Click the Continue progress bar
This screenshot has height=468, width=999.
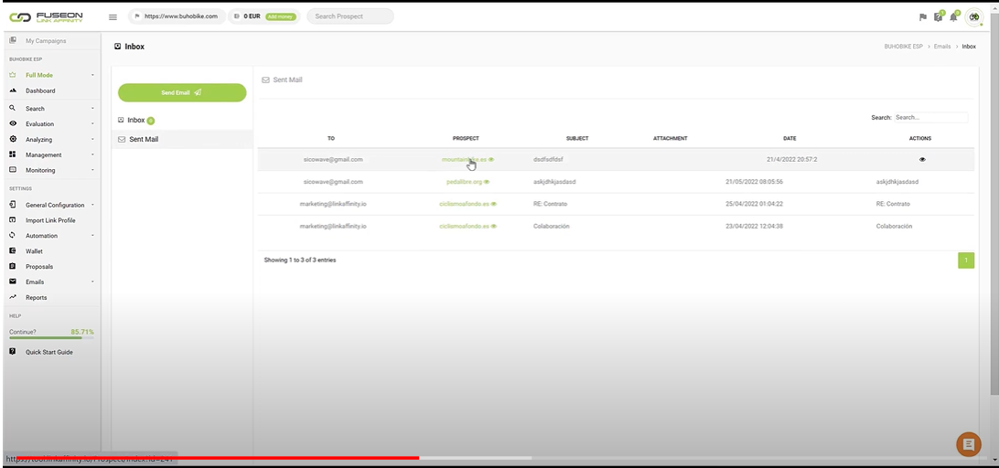(x=51, y=338)
